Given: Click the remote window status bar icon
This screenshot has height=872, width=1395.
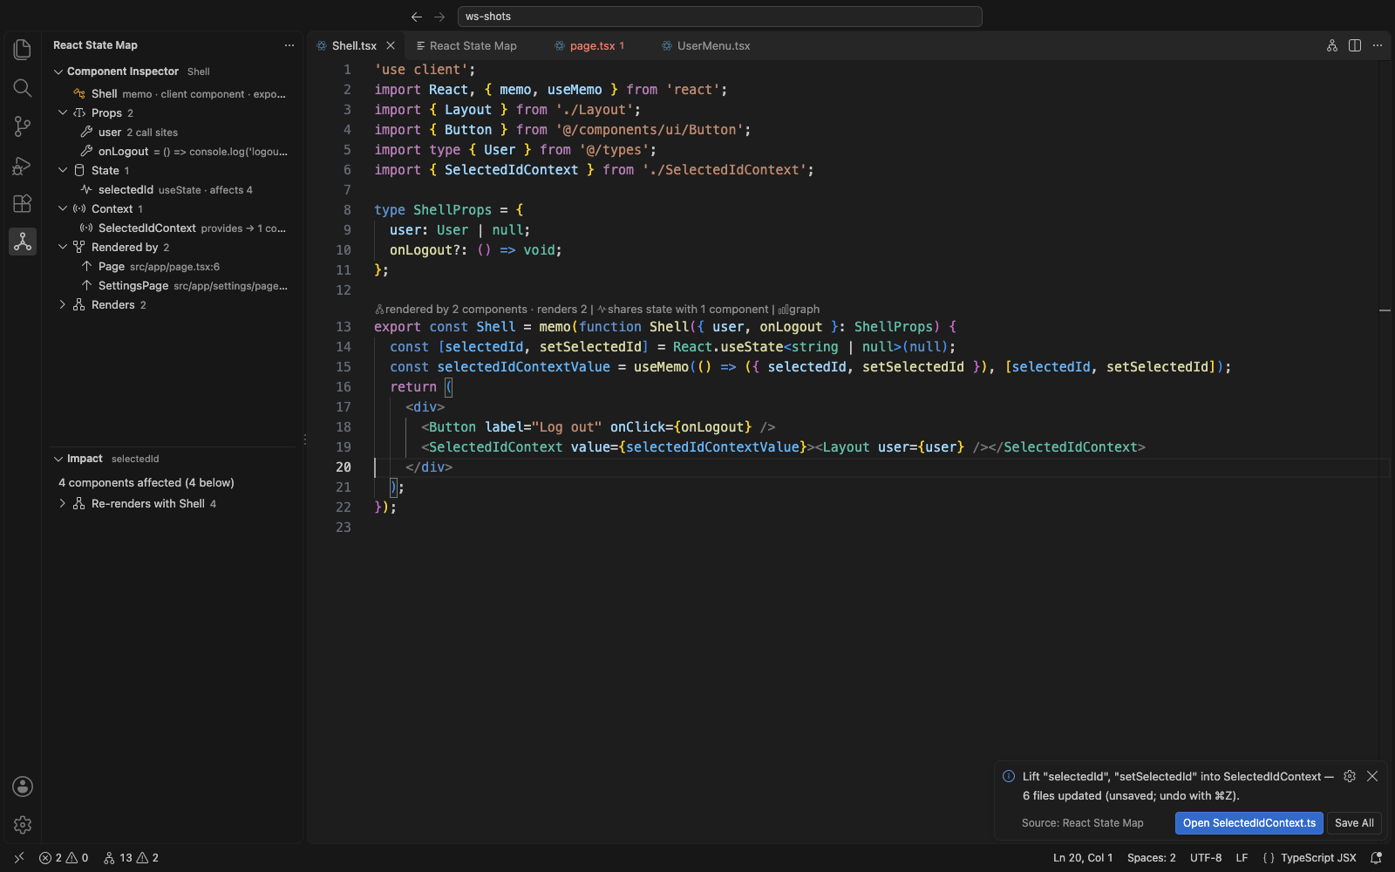Looking at the screenshot, I should coord(19,858).
